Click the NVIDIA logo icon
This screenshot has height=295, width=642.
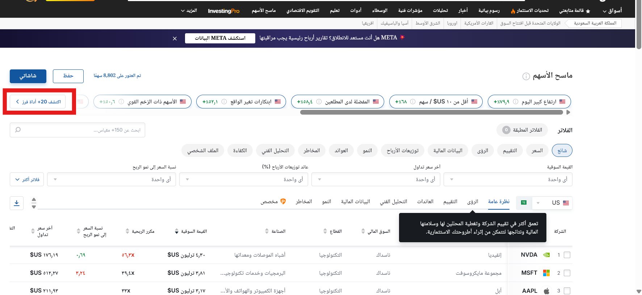click(x=546, y=255)
